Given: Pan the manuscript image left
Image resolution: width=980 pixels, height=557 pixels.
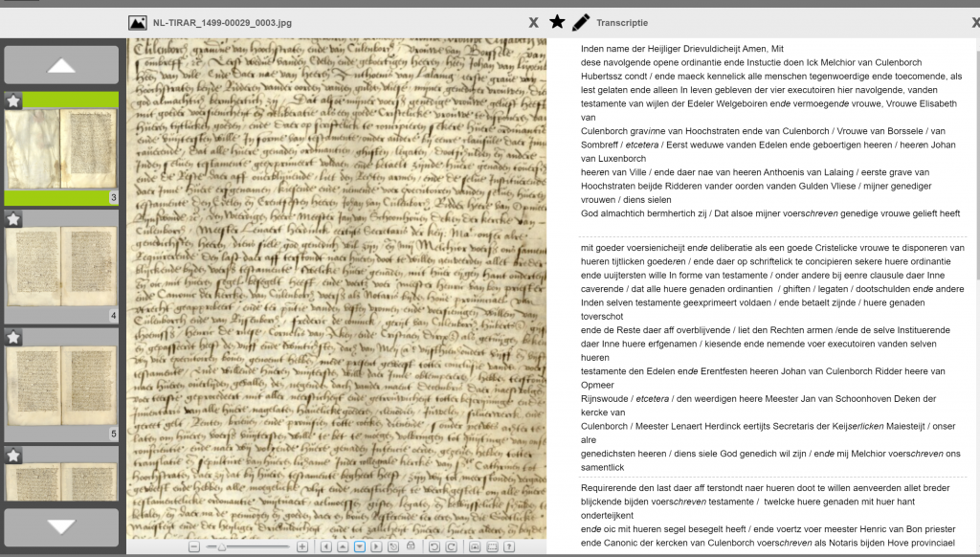Looking at the screenshot, I should pyautogui.click(x=325, y=546).
